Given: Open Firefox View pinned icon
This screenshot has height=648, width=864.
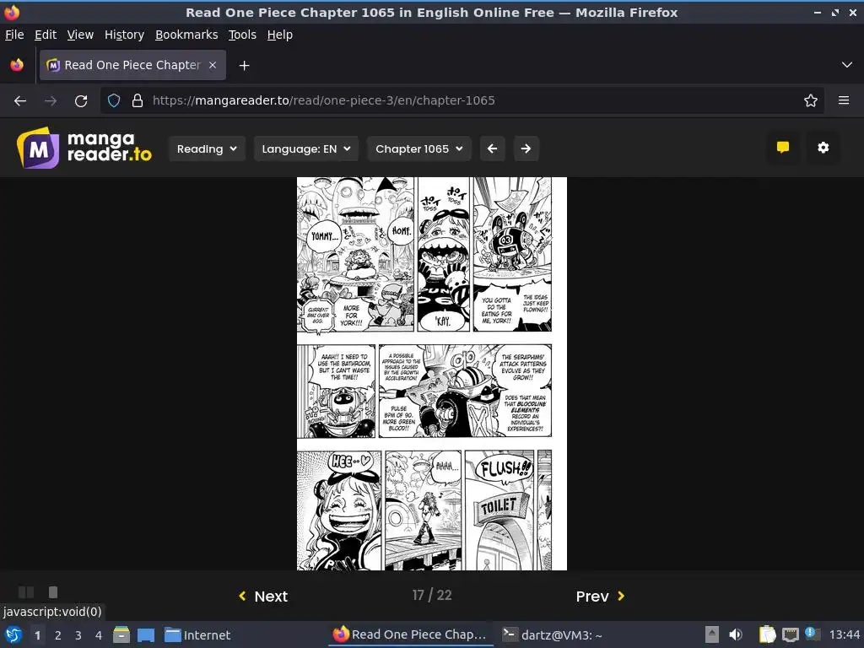Looking at the screenshot, I should [x=17, y=65].
